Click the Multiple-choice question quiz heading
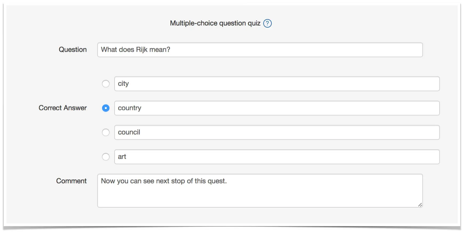Screen dimensions: 464x232 click(x=215, y=23)
